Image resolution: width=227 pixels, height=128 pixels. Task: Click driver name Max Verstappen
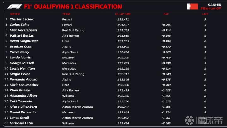(x=23, y=30)
